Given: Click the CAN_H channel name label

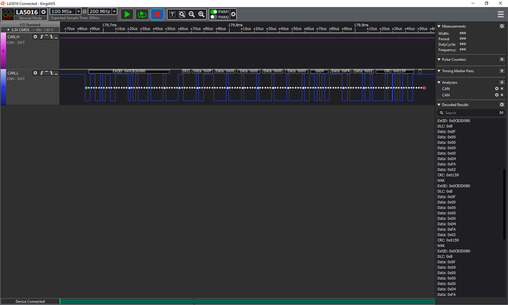Looking at the screenshot, I should 14,37.
